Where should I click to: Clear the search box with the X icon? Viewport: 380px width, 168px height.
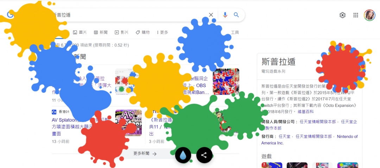[211, 15]
